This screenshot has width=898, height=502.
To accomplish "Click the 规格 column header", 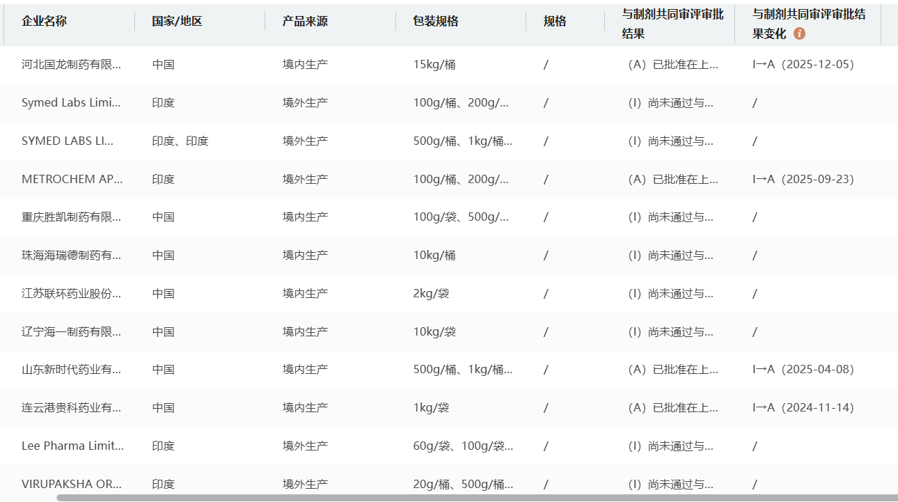I will tap(555, 21).
